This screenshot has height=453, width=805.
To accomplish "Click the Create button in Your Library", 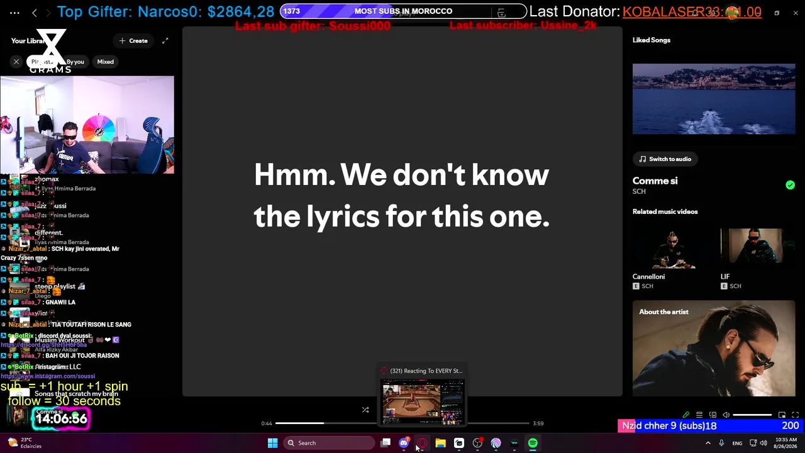I will pyautogui.click(x=133, y=41).
